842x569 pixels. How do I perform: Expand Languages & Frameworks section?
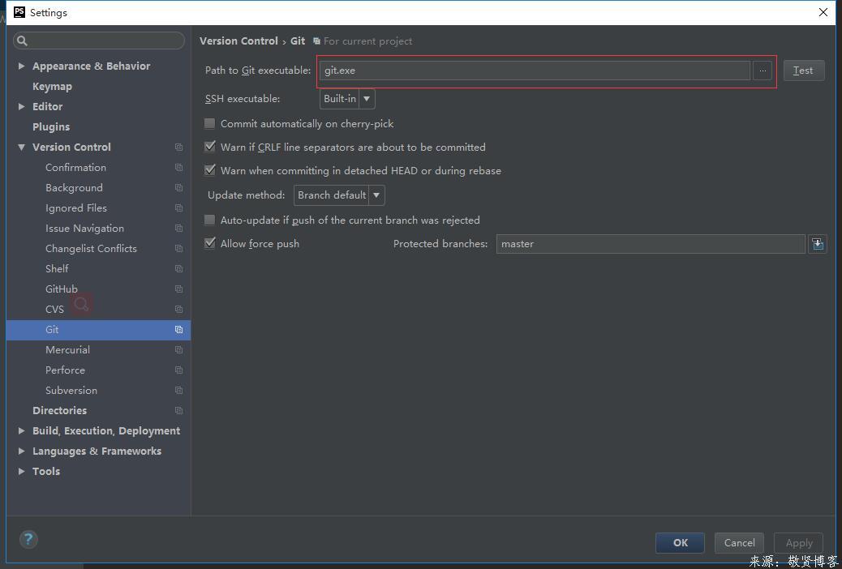pos(21,451)
